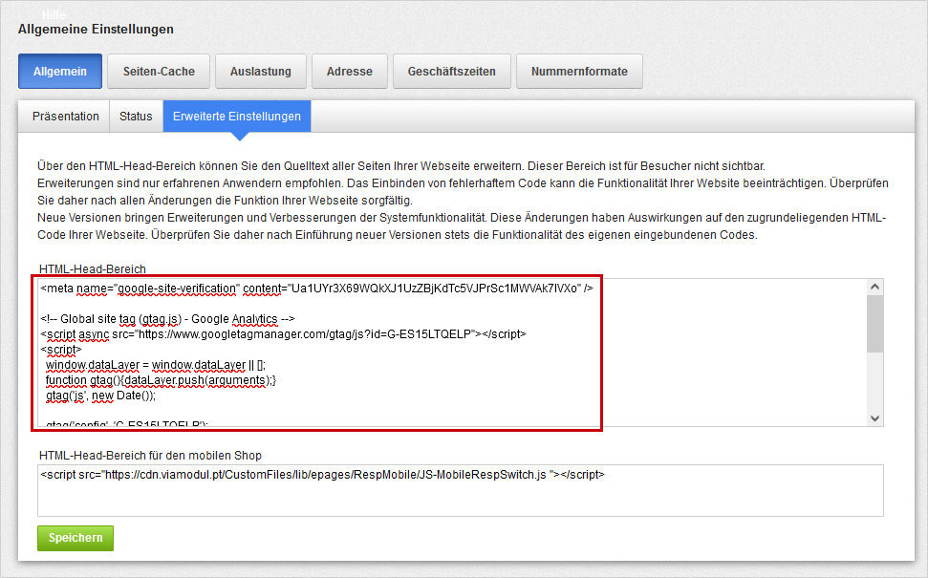The width and height of the screenshot is (928, 578).
Task: Click the scroll-down arrow of the HTML-Head textarea
Action: tap(875, 418)
